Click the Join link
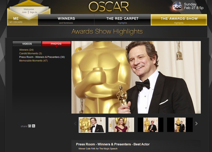The width and height of the screenshot is (212, 152). coord(24,12)
